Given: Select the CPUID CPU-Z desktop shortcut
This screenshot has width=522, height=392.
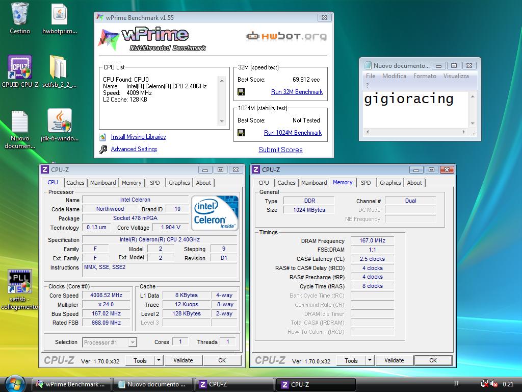Looking at the screenshot, I should coord(20,67).
